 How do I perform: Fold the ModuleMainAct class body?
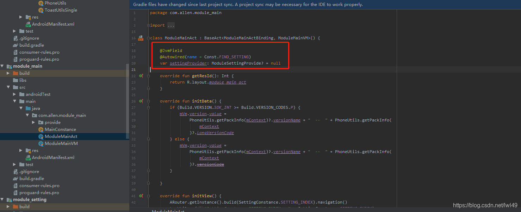pyautogui.click(x=149, y=38)
